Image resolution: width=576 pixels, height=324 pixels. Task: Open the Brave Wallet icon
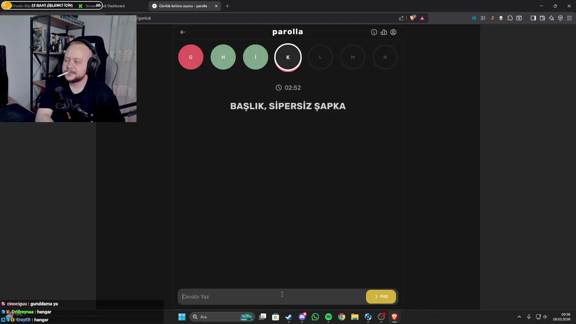[x=542, y=18]
